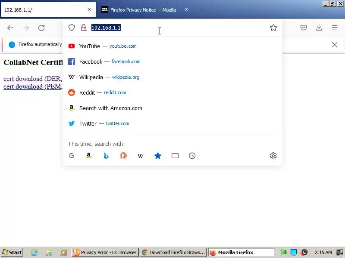345x258 pixels.
Task: Go back to the previous page
Action: click(x=10, y=28)
